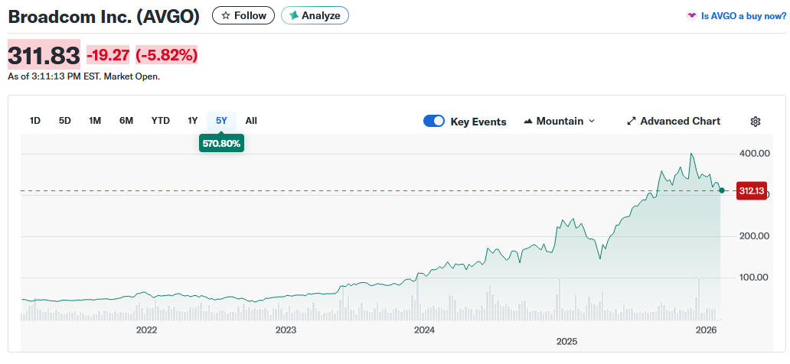Click the Advanced Chart expand arrows icon
This screenshot has width=790, height=364.
632,122
